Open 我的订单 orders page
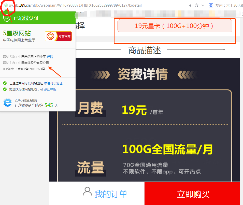243x205 pixels. click(x=111, y=194)
